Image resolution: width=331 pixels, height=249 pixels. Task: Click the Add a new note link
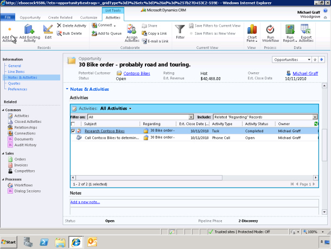click(85, 202)
